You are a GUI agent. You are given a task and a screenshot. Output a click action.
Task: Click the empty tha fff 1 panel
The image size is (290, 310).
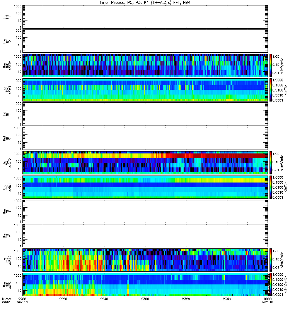pyautogui.click(x=145, y=17)
